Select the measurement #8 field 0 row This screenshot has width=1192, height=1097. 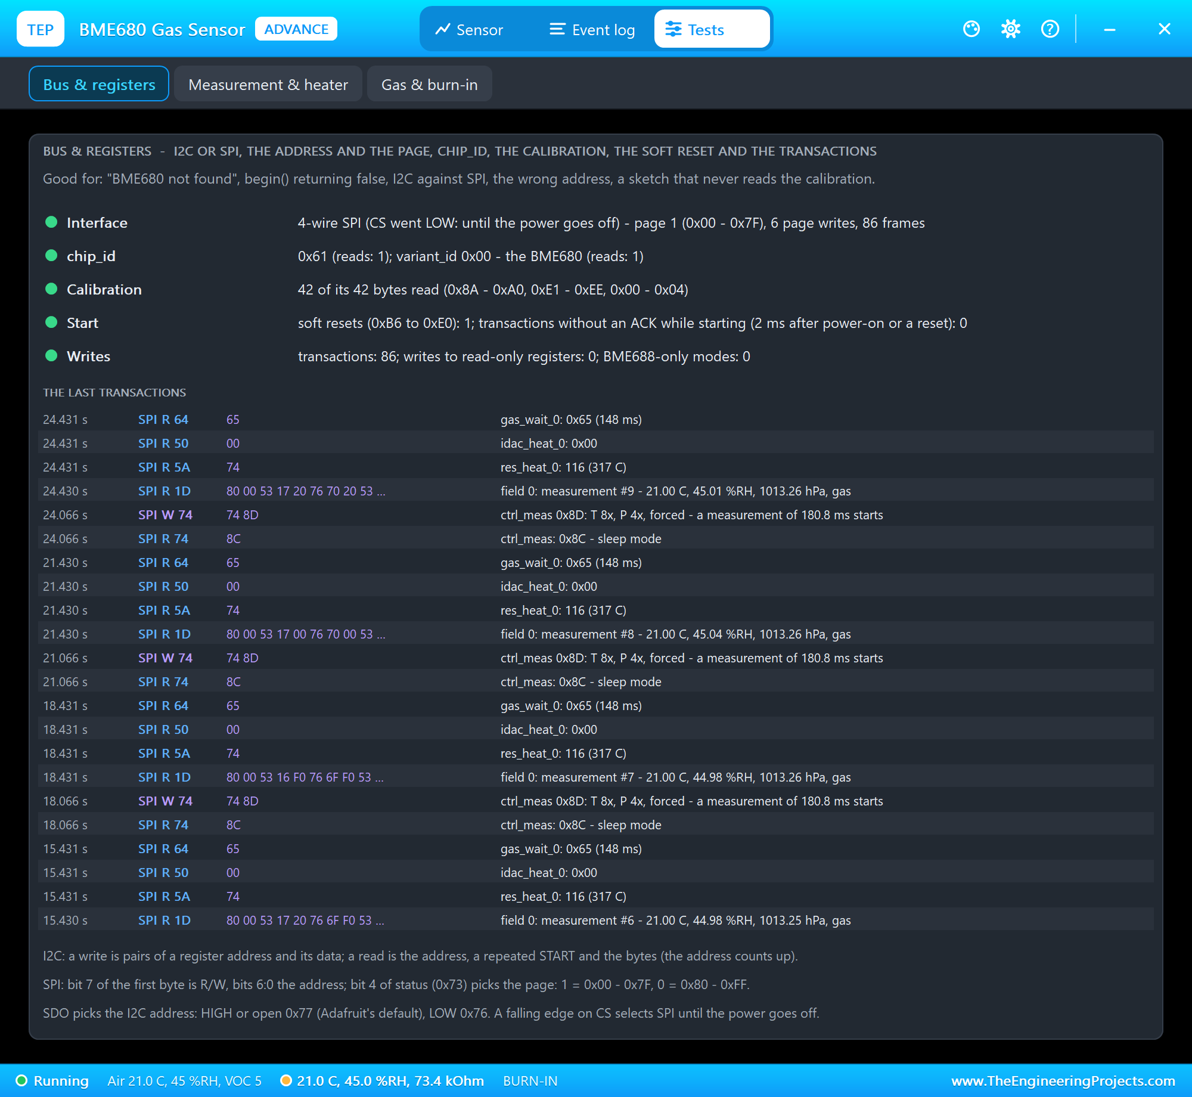pos(596,634)
